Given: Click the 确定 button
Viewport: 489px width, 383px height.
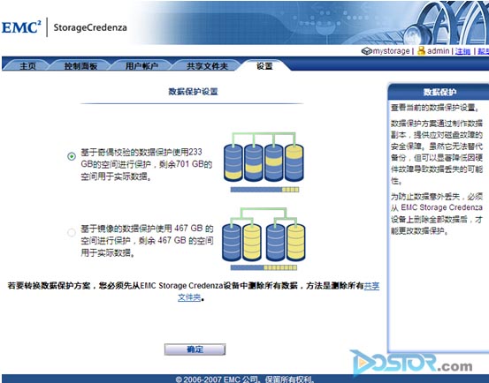Looking at the screenshot, I should [x=195, y=349].
